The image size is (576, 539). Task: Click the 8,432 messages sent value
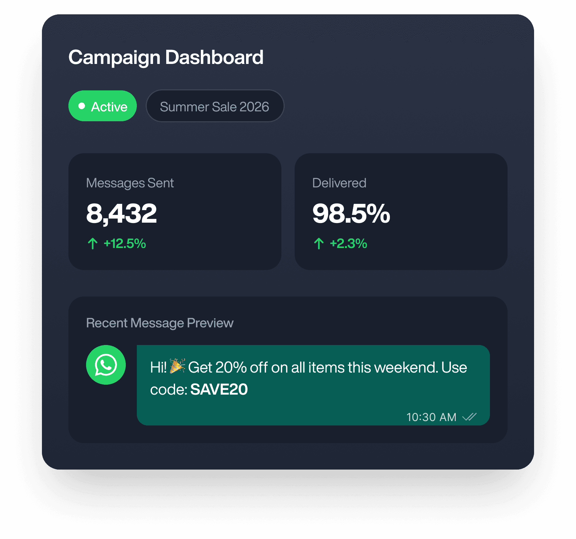(122, 213)
